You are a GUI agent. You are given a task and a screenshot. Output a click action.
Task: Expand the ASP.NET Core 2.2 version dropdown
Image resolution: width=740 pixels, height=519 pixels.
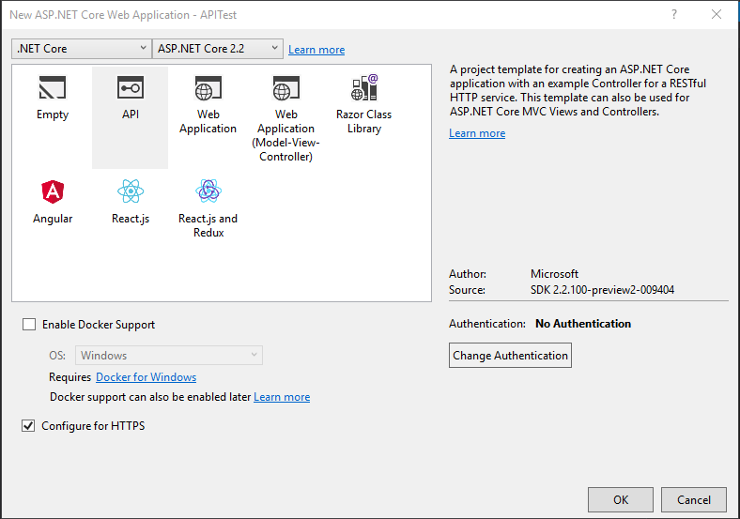tap(218, 48)
